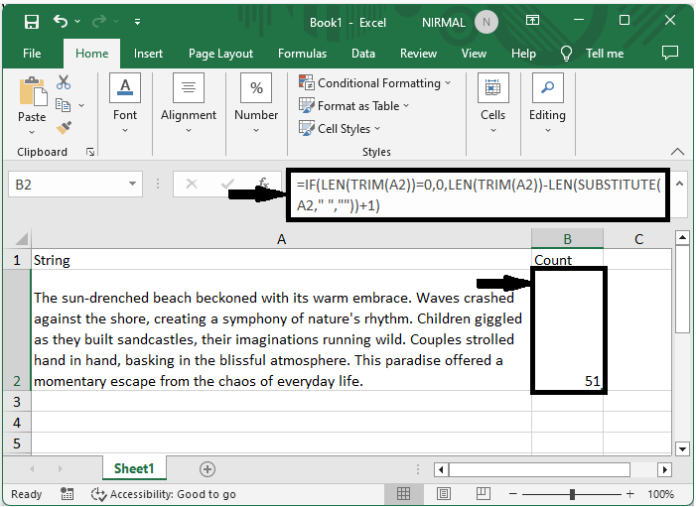Select column C header
696x507 pixels.
click(637, 239)
